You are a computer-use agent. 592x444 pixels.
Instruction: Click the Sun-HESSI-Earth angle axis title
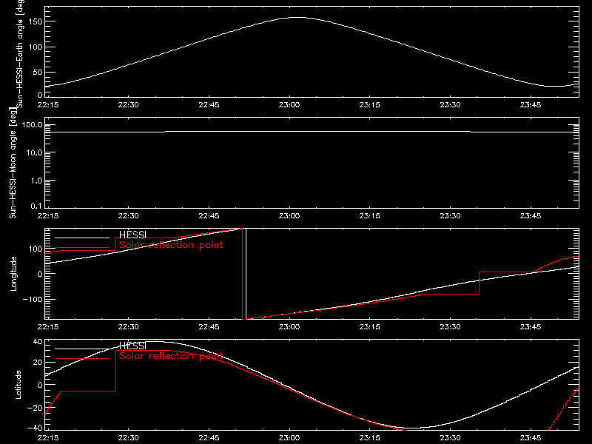[x=20, y=54]
